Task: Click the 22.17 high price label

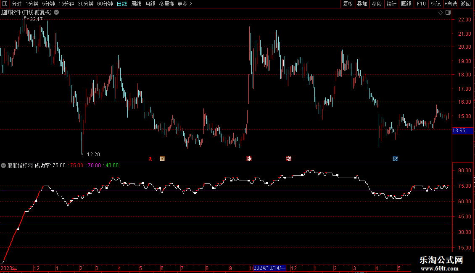Action: click(36, 19)
